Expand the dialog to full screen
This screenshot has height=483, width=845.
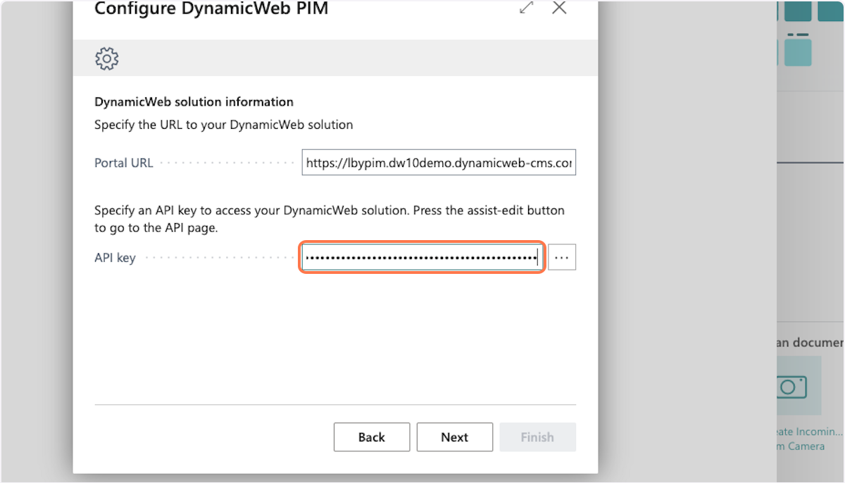[x=526, y=8]
